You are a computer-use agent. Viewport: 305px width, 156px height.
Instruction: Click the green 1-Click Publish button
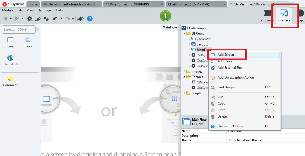coord(165,16)
